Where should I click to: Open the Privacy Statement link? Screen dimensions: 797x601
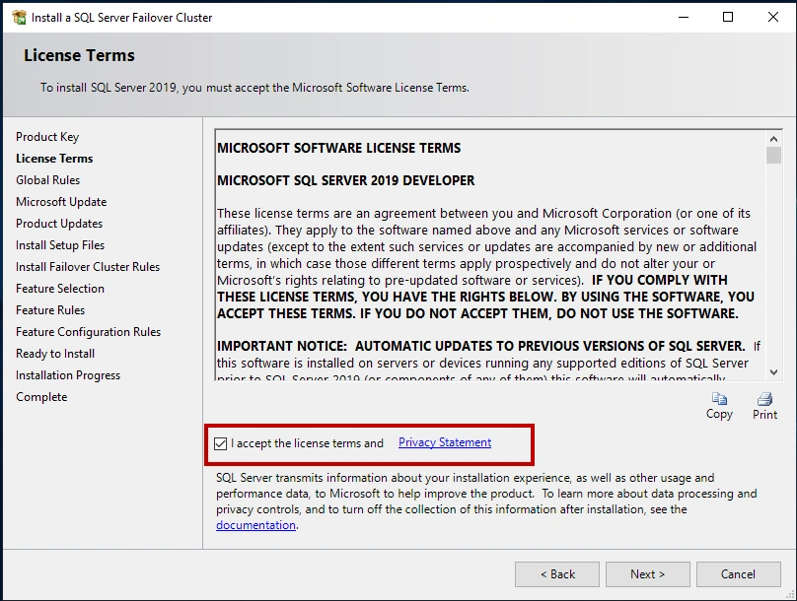(x=445, y=442)
